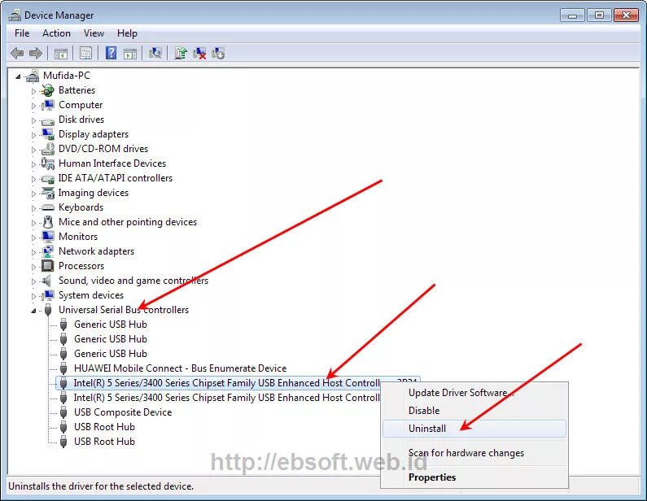Click Update Driver Software toolbar icon
The height and width of the screenshot is (501, 647).
tap(181, 53)
